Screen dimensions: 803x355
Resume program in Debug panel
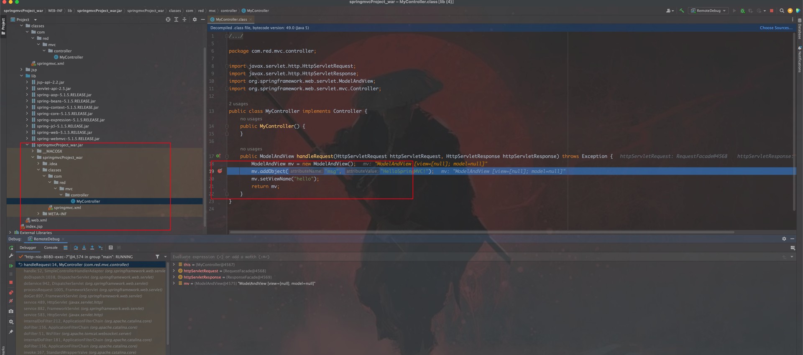tap(11, 266)
